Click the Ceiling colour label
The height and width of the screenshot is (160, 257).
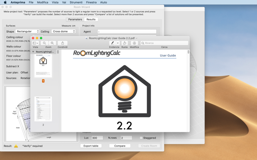(14, 37)
